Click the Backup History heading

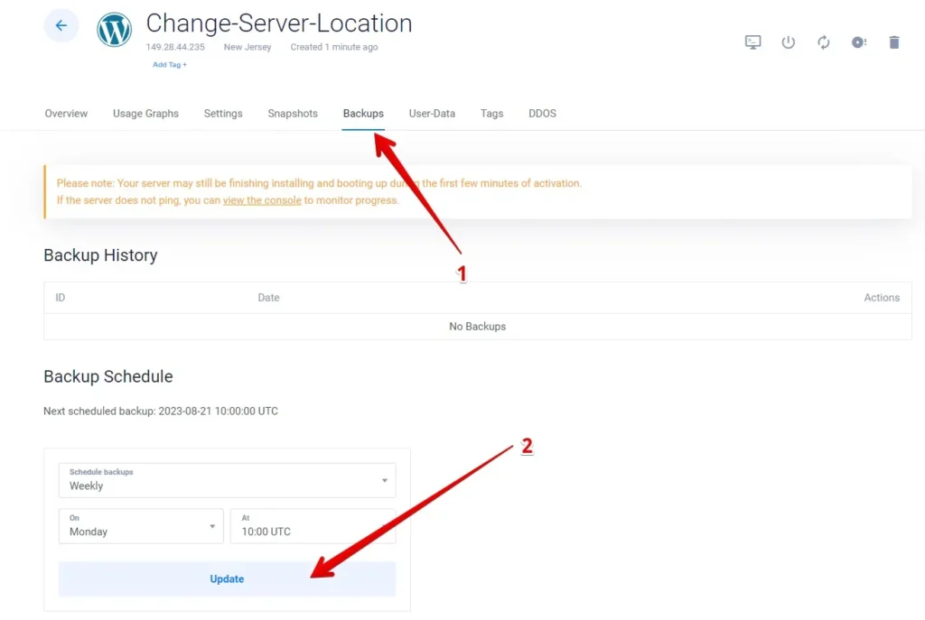pos(100,255)
